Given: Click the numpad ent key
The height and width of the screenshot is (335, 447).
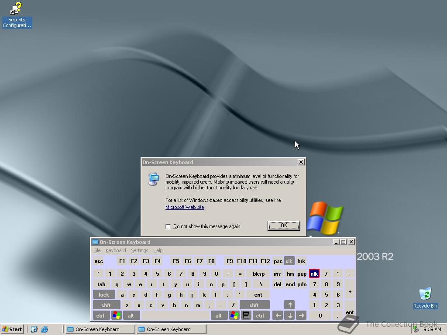Looking at the screenshot, I should click(350, 310).
